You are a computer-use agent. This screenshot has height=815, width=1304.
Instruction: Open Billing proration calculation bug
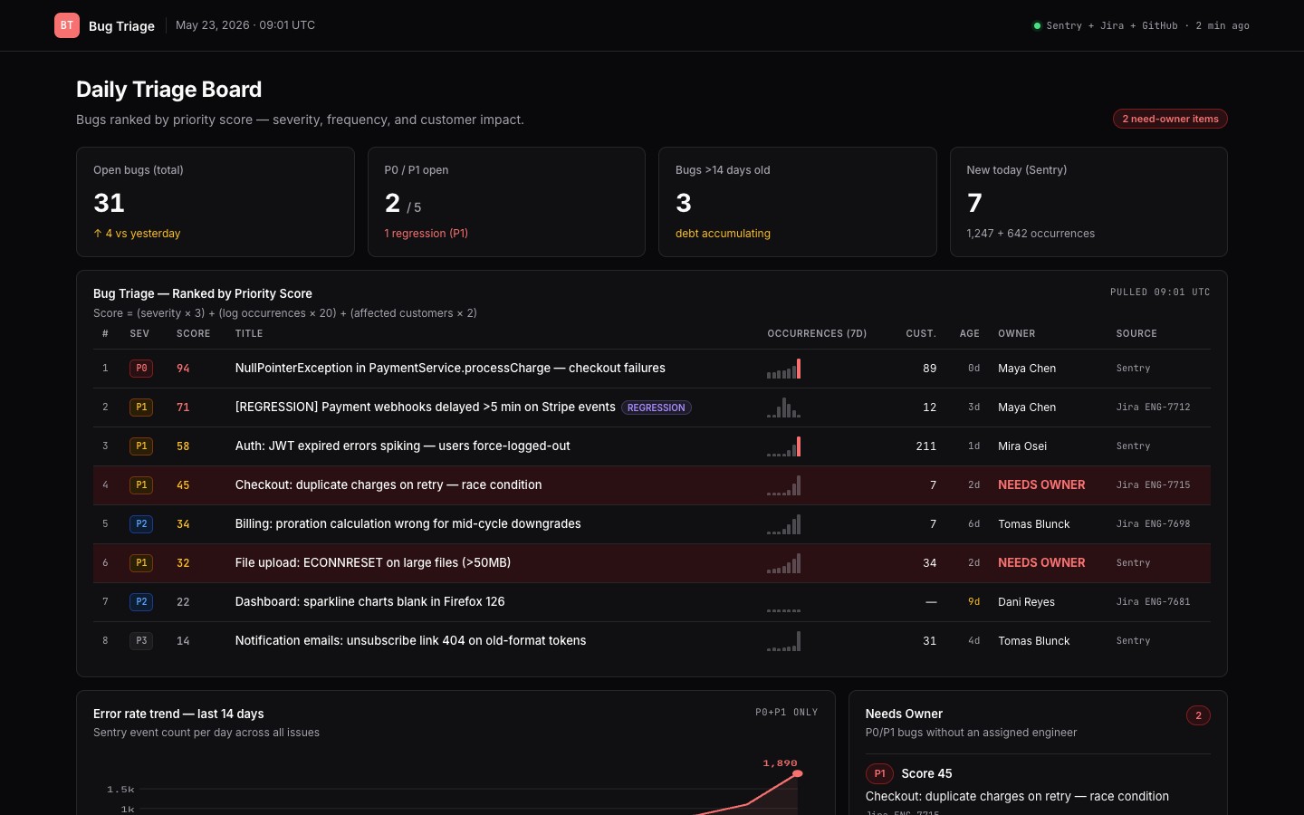click(407, 523)
